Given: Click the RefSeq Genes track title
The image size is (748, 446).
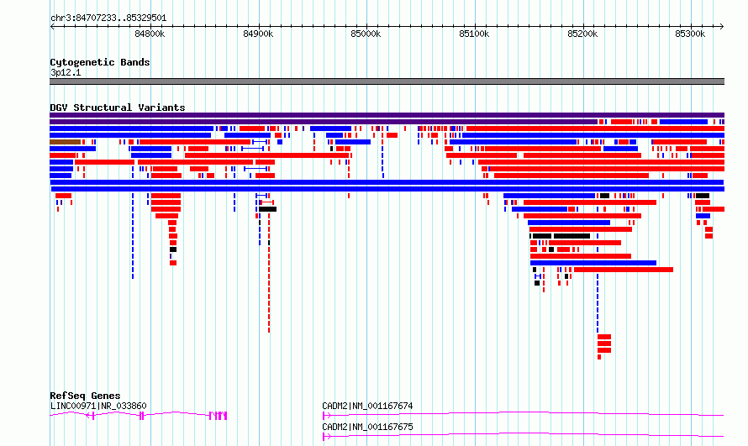Looking at the screenshot, I should 85,396.
